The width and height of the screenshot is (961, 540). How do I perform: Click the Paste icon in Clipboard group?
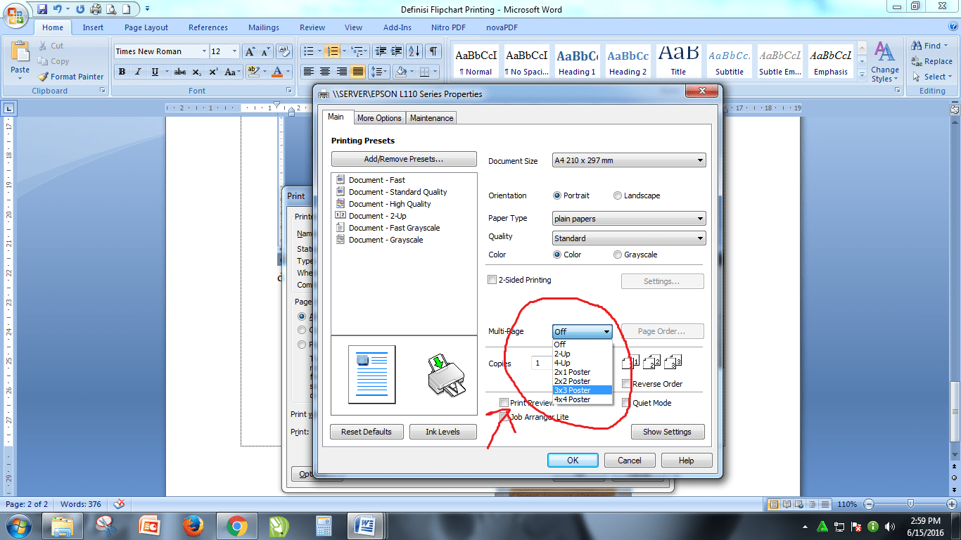coord(20,53)
